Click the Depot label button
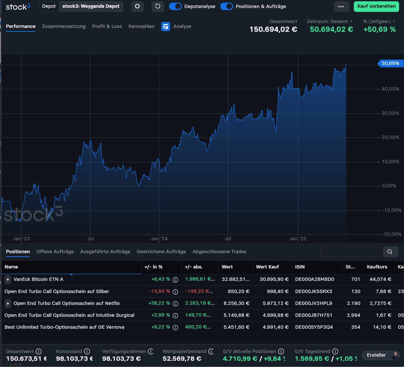Screen dimensions: 404x367 [49, 6]
